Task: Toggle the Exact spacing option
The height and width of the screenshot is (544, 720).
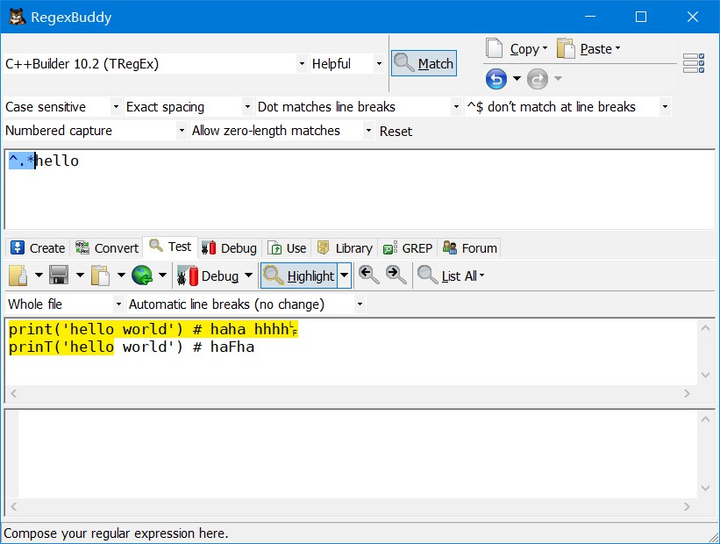Action: tap(189, 107)
